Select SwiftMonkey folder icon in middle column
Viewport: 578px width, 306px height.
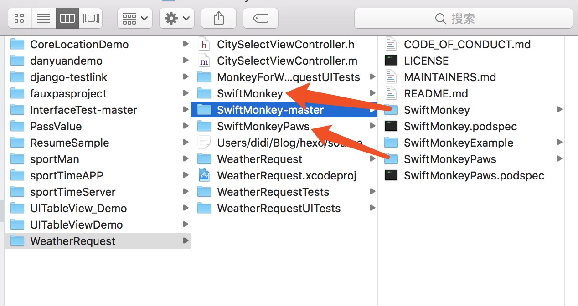coord(204,93)
